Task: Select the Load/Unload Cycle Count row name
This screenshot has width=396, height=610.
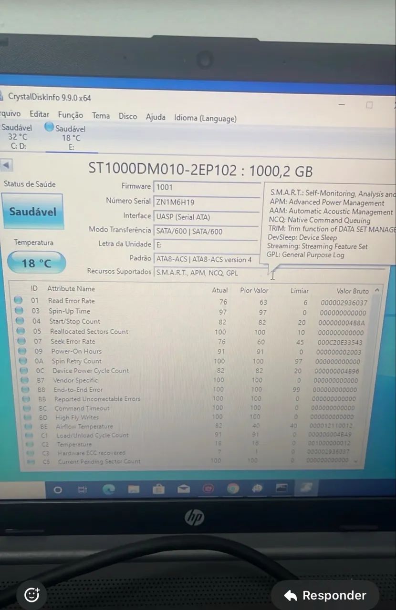Action: tap(93, 435)
